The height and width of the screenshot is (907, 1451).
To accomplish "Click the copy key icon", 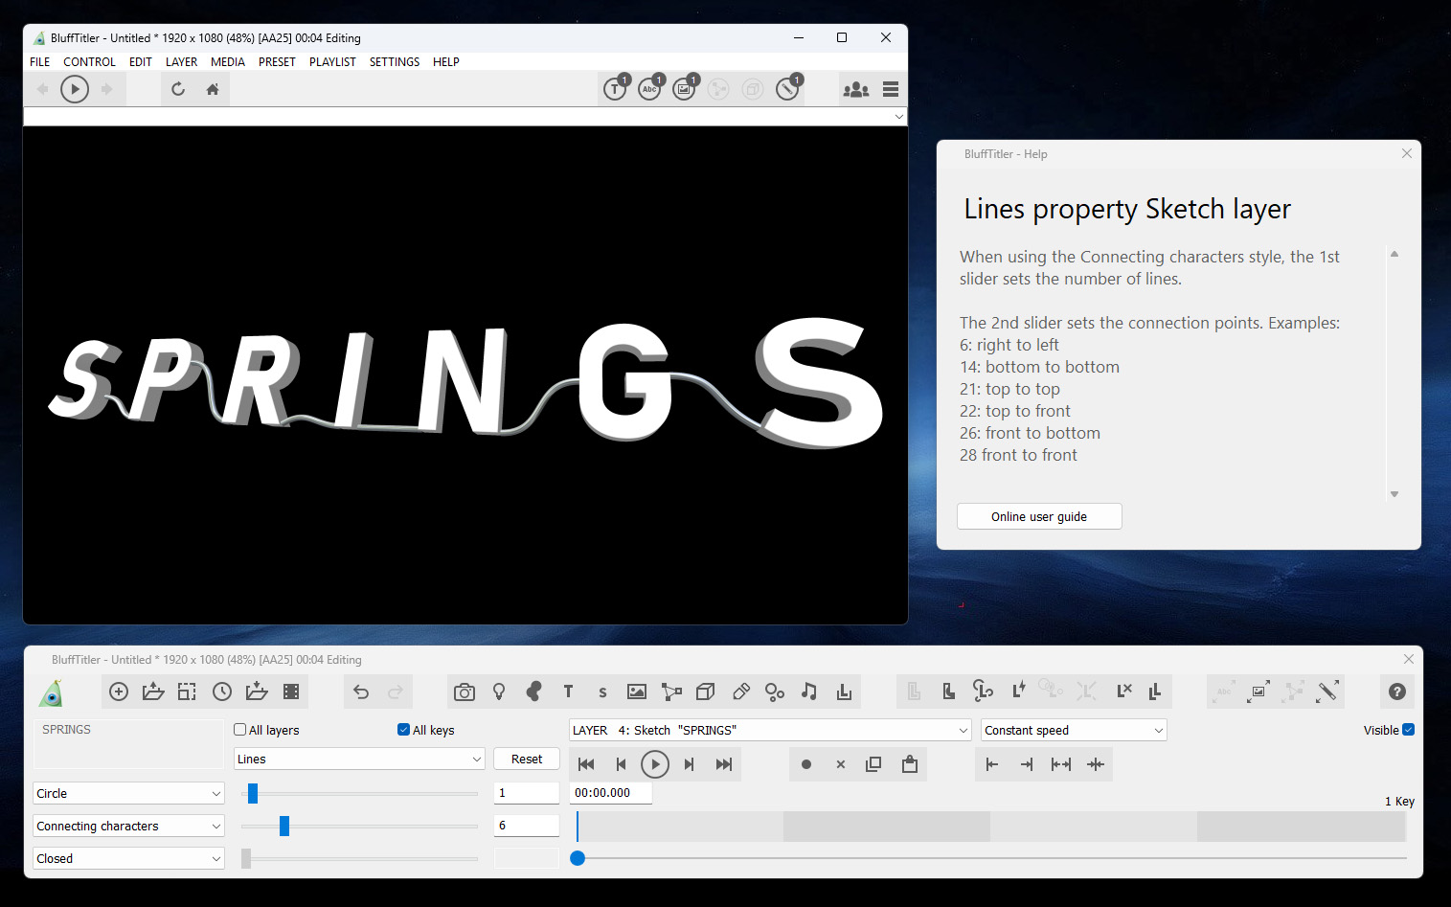I will pos(873,764).
